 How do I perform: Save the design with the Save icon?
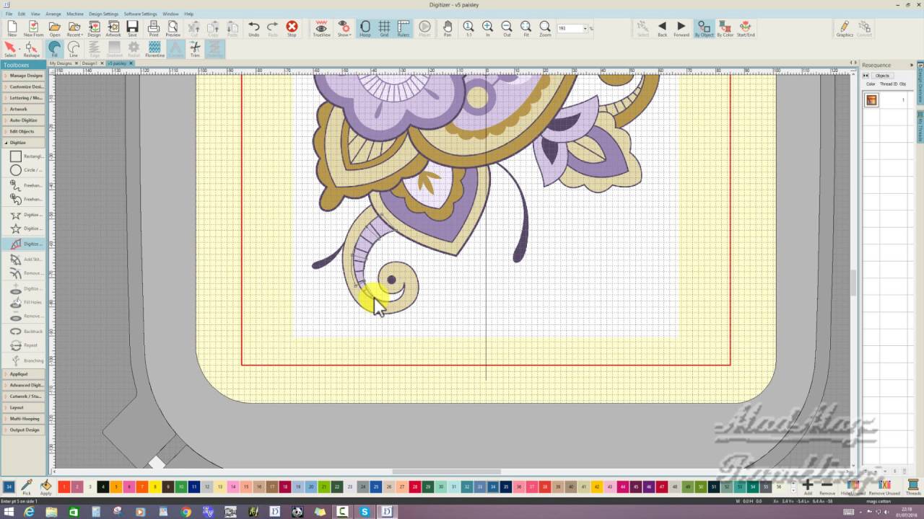pyautogui.click(x=132, y=29)
